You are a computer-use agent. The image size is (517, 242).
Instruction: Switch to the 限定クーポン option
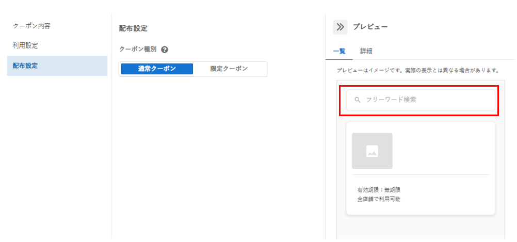(x=229, y=69)
